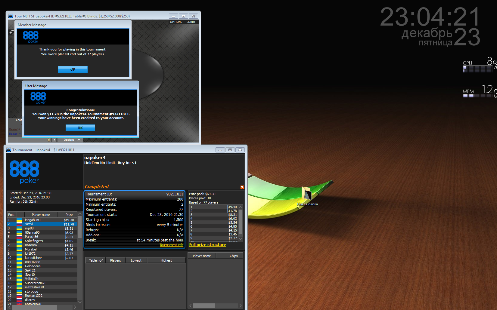Click the 888poker logo in tournament window
497x310 pixels.
click(24, 172)
